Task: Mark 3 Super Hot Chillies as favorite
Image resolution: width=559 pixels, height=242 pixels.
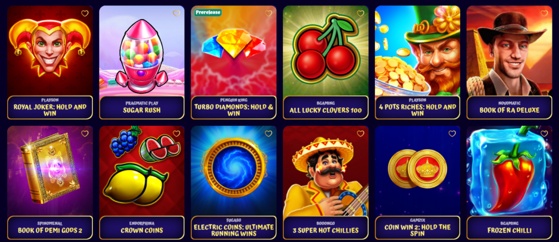Action: 360,134
